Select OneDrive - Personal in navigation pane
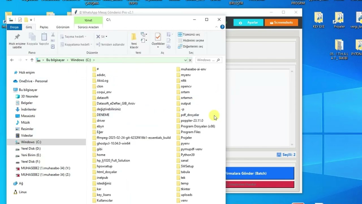Image resolution: width=362 pixels, height=204 pixels. [x=30, y=81]
